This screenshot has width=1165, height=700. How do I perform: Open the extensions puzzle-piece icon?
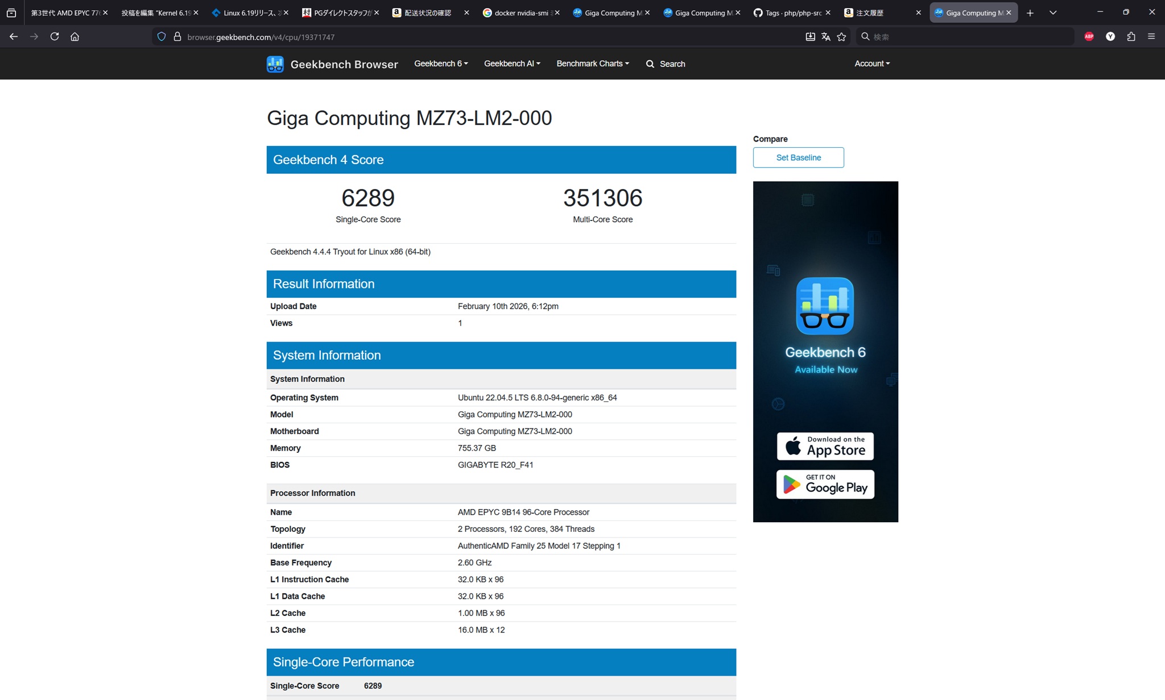coord(1131,36)
